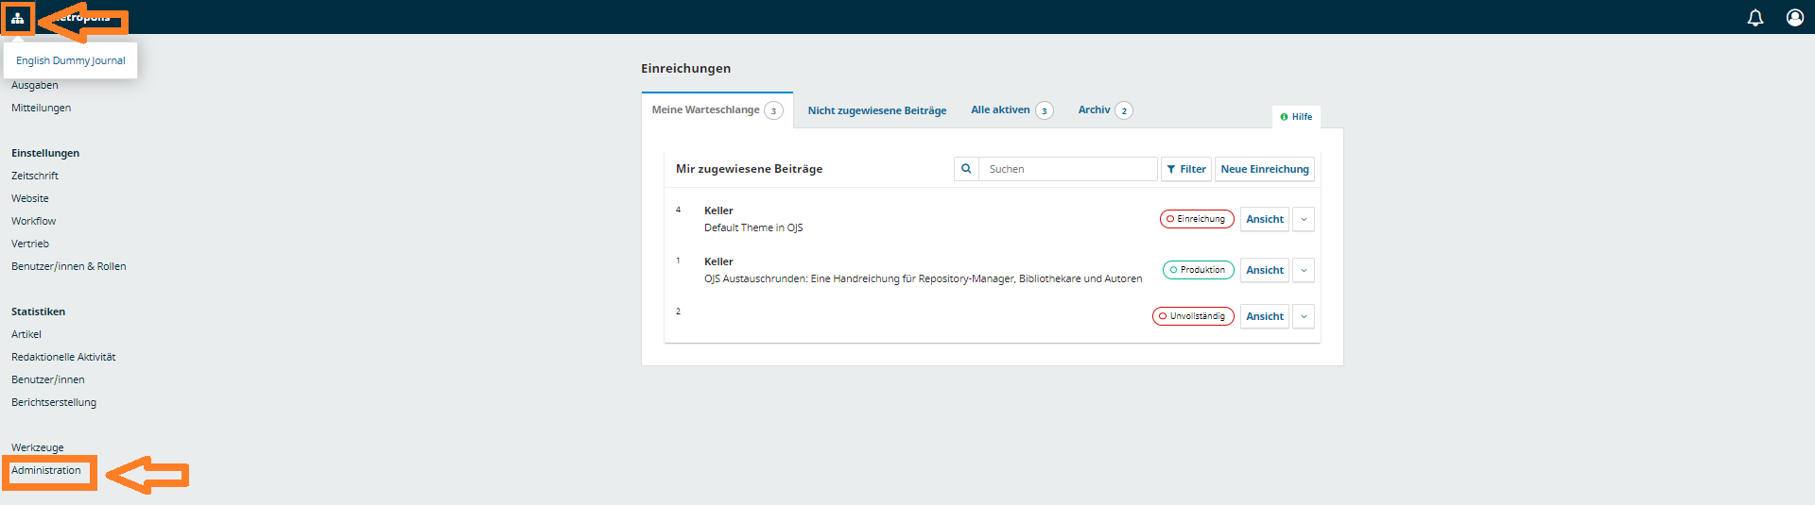This screenshot has width=1815, height=505.
Task: Open the Filter button
Action: (1185, 169)
